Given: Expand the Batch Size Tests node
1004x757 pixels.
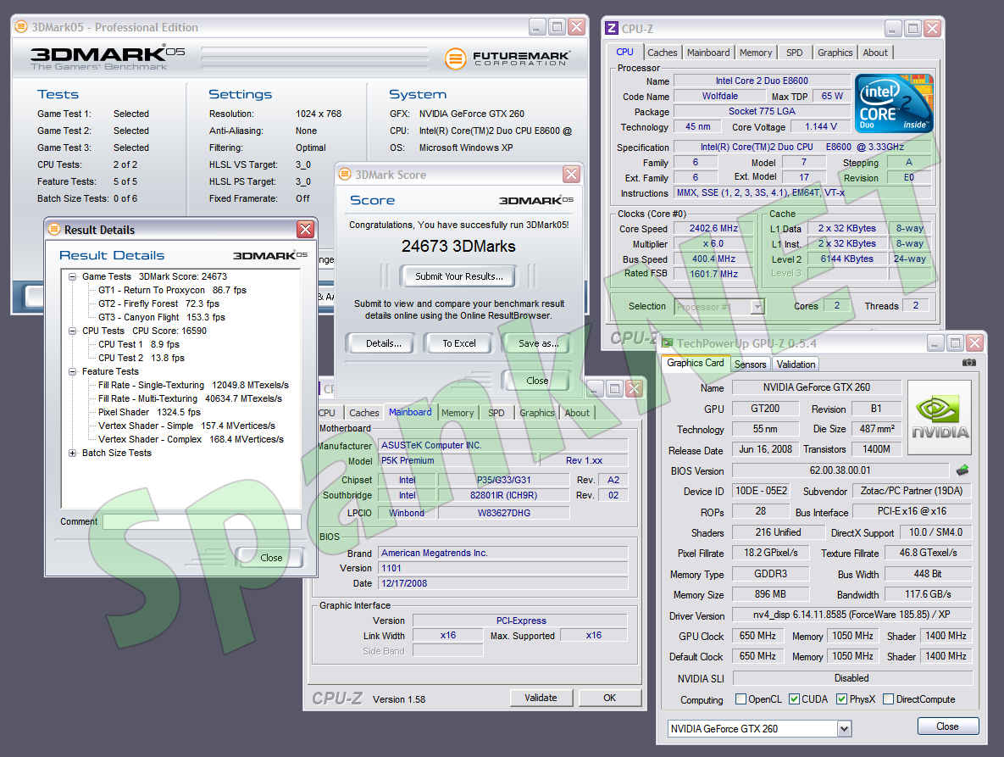Looking at the screenshot, I should (72, 453).
